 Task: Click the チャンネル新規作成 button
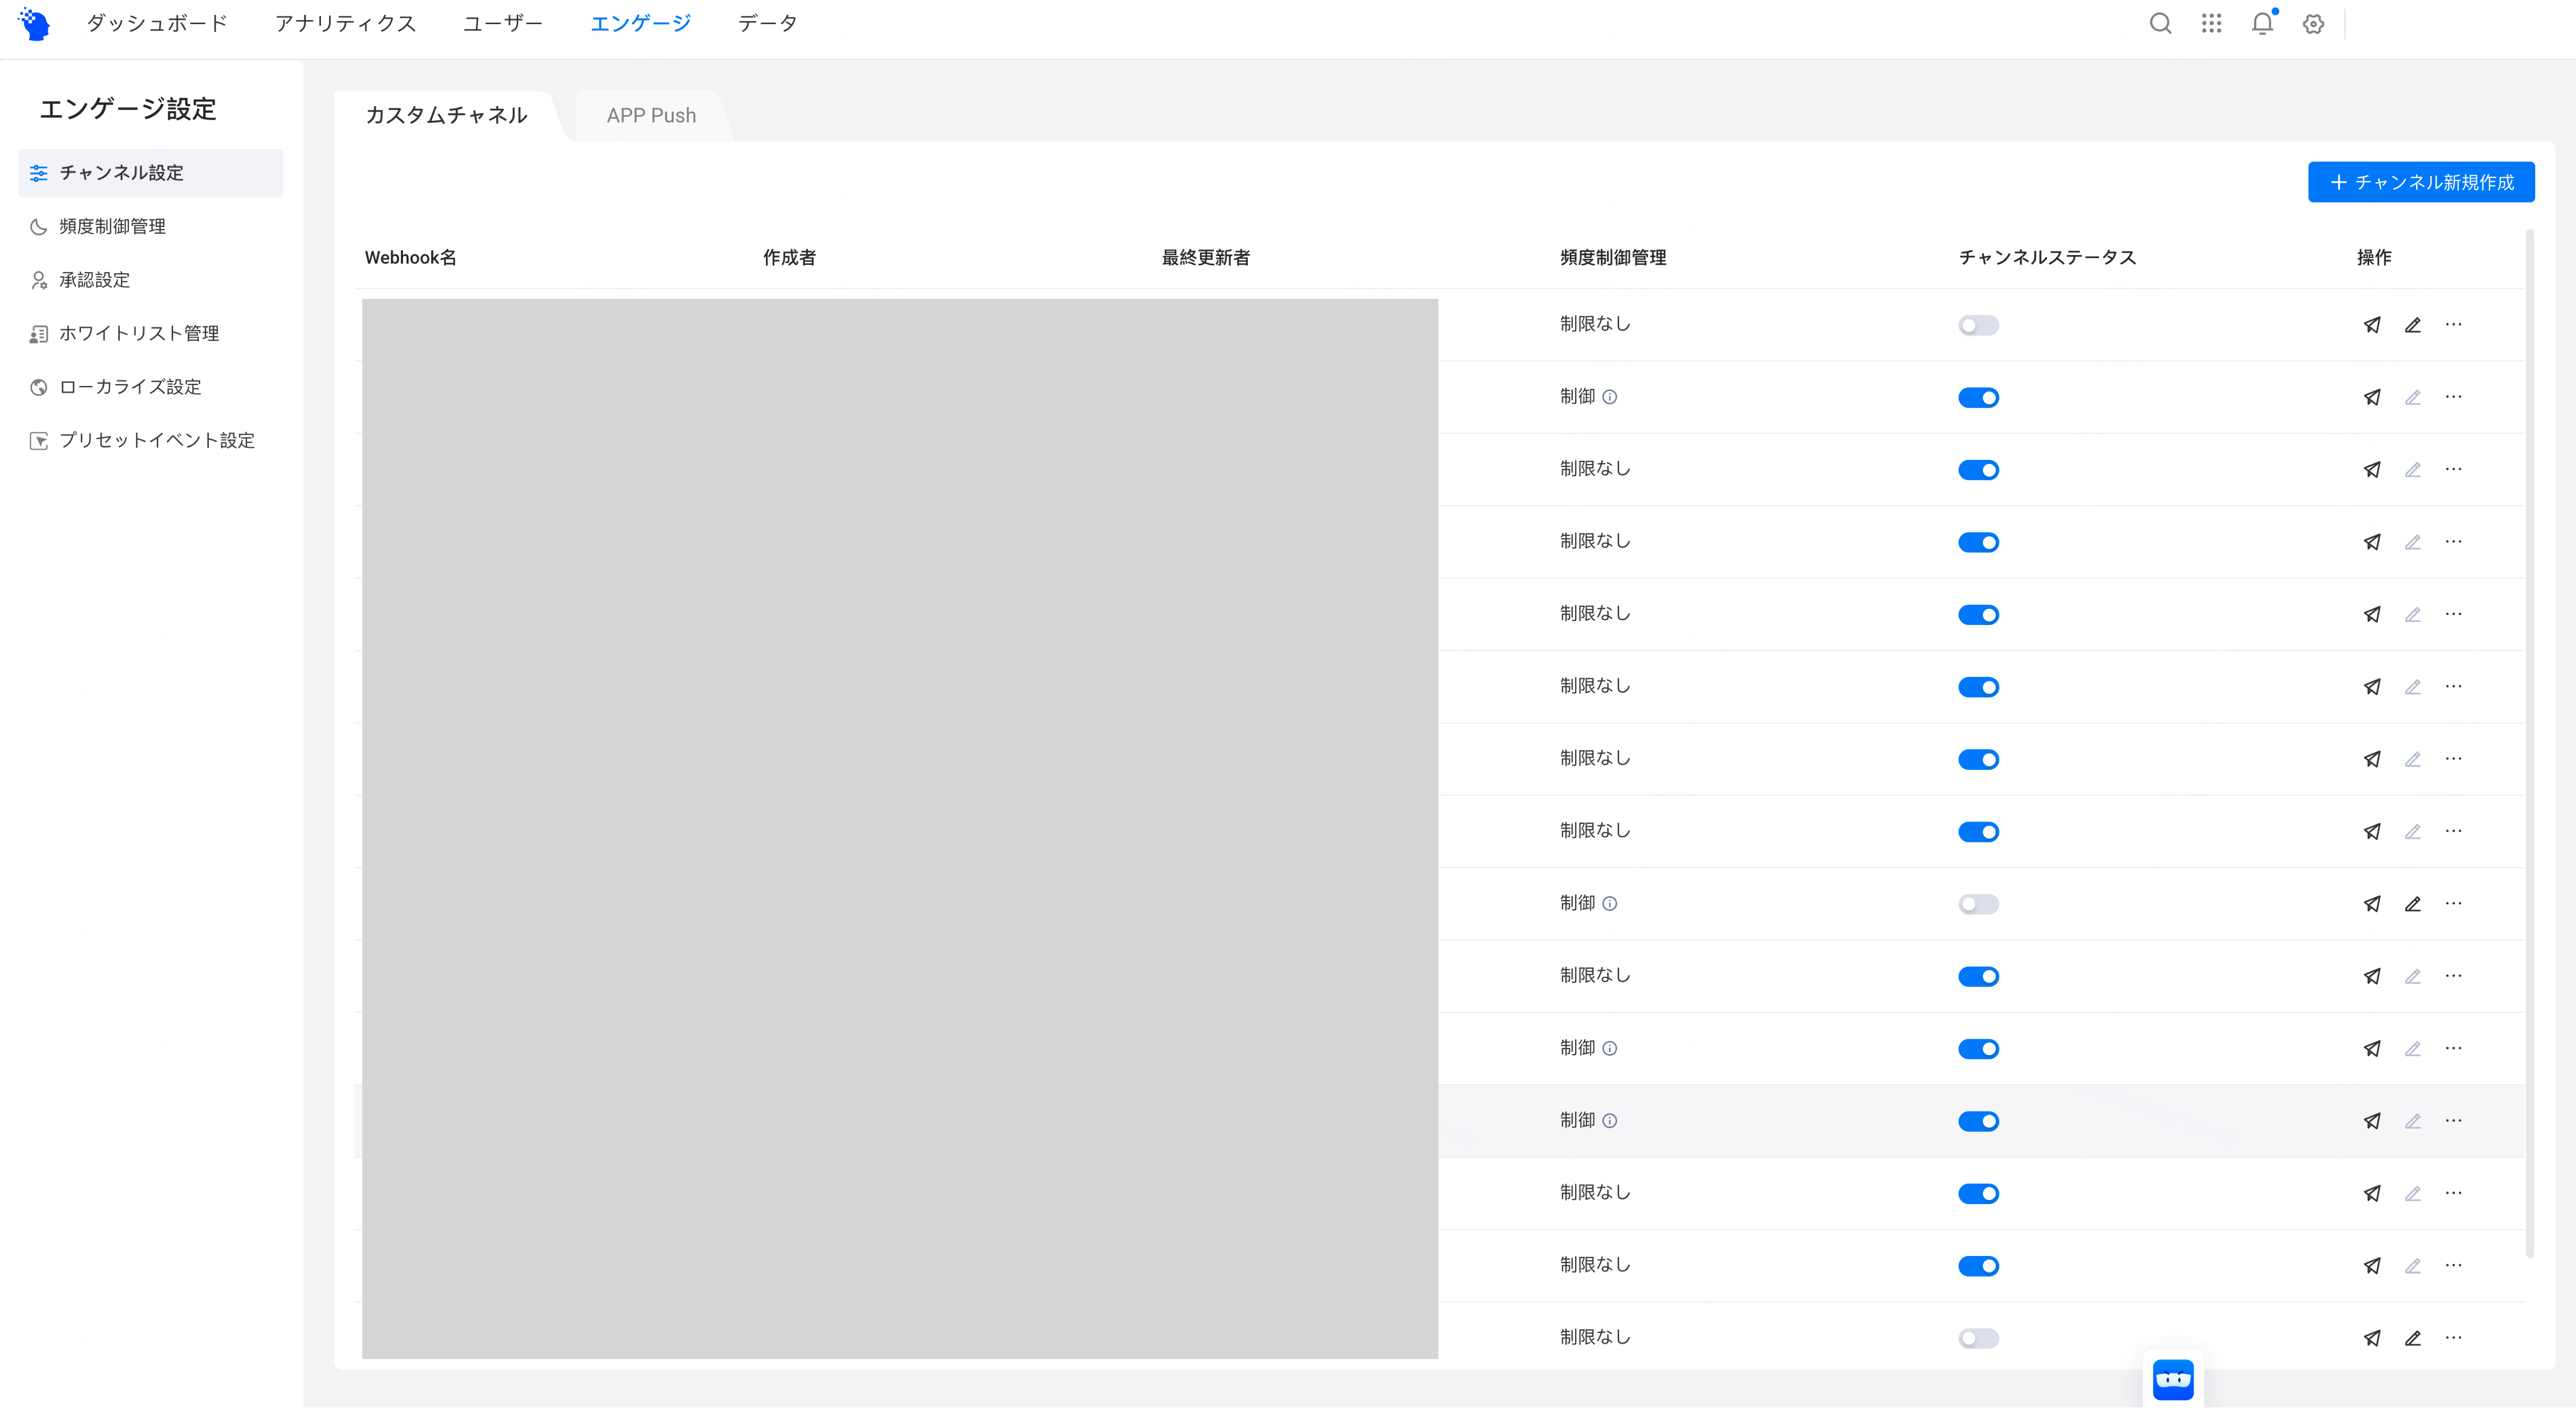(x=2421, y=182)
